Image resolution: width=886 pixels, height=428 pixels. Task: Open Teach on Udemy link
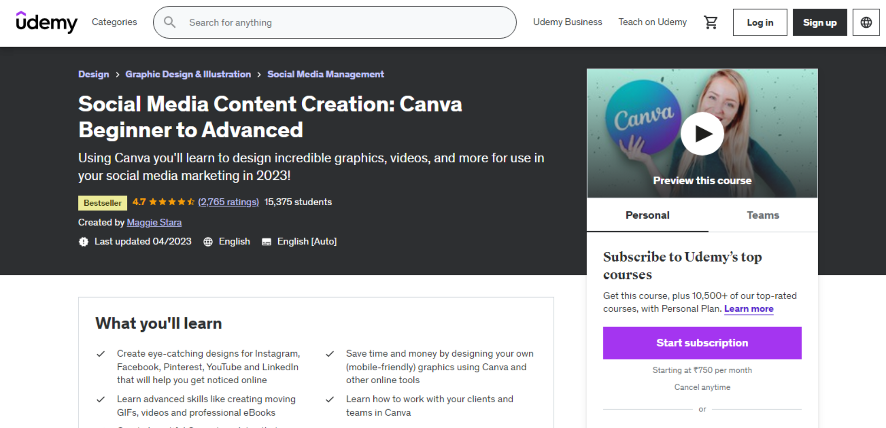(x=653, y=22)
